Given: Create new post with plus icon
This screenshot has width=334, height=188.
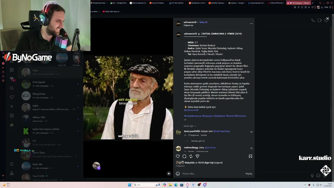Looking at the screenshot, I should tap(12, 107).
